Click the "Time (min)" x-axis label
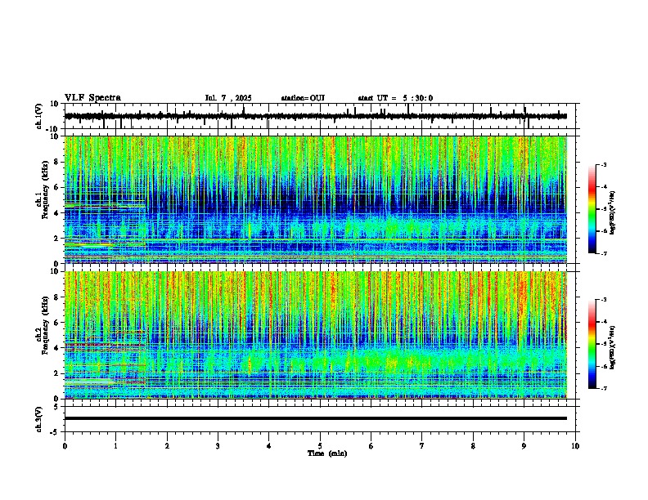 click(327, 453)
